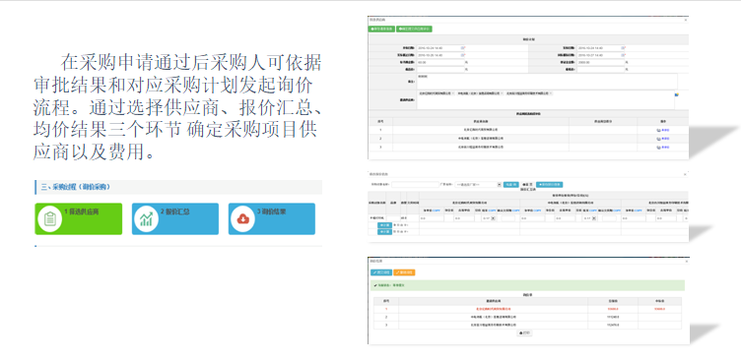The width and height of the screenshot is (741, 361).
Task: Remove the first invited supplier tag via its x
Action: click(x=452, y=93)
